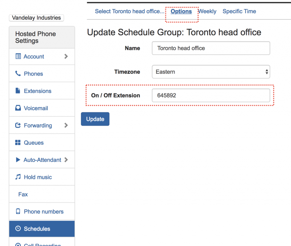This screenshot has height=246, width=291.
Task: Expand the Account submenu chevron
Action: pos(66,56)
